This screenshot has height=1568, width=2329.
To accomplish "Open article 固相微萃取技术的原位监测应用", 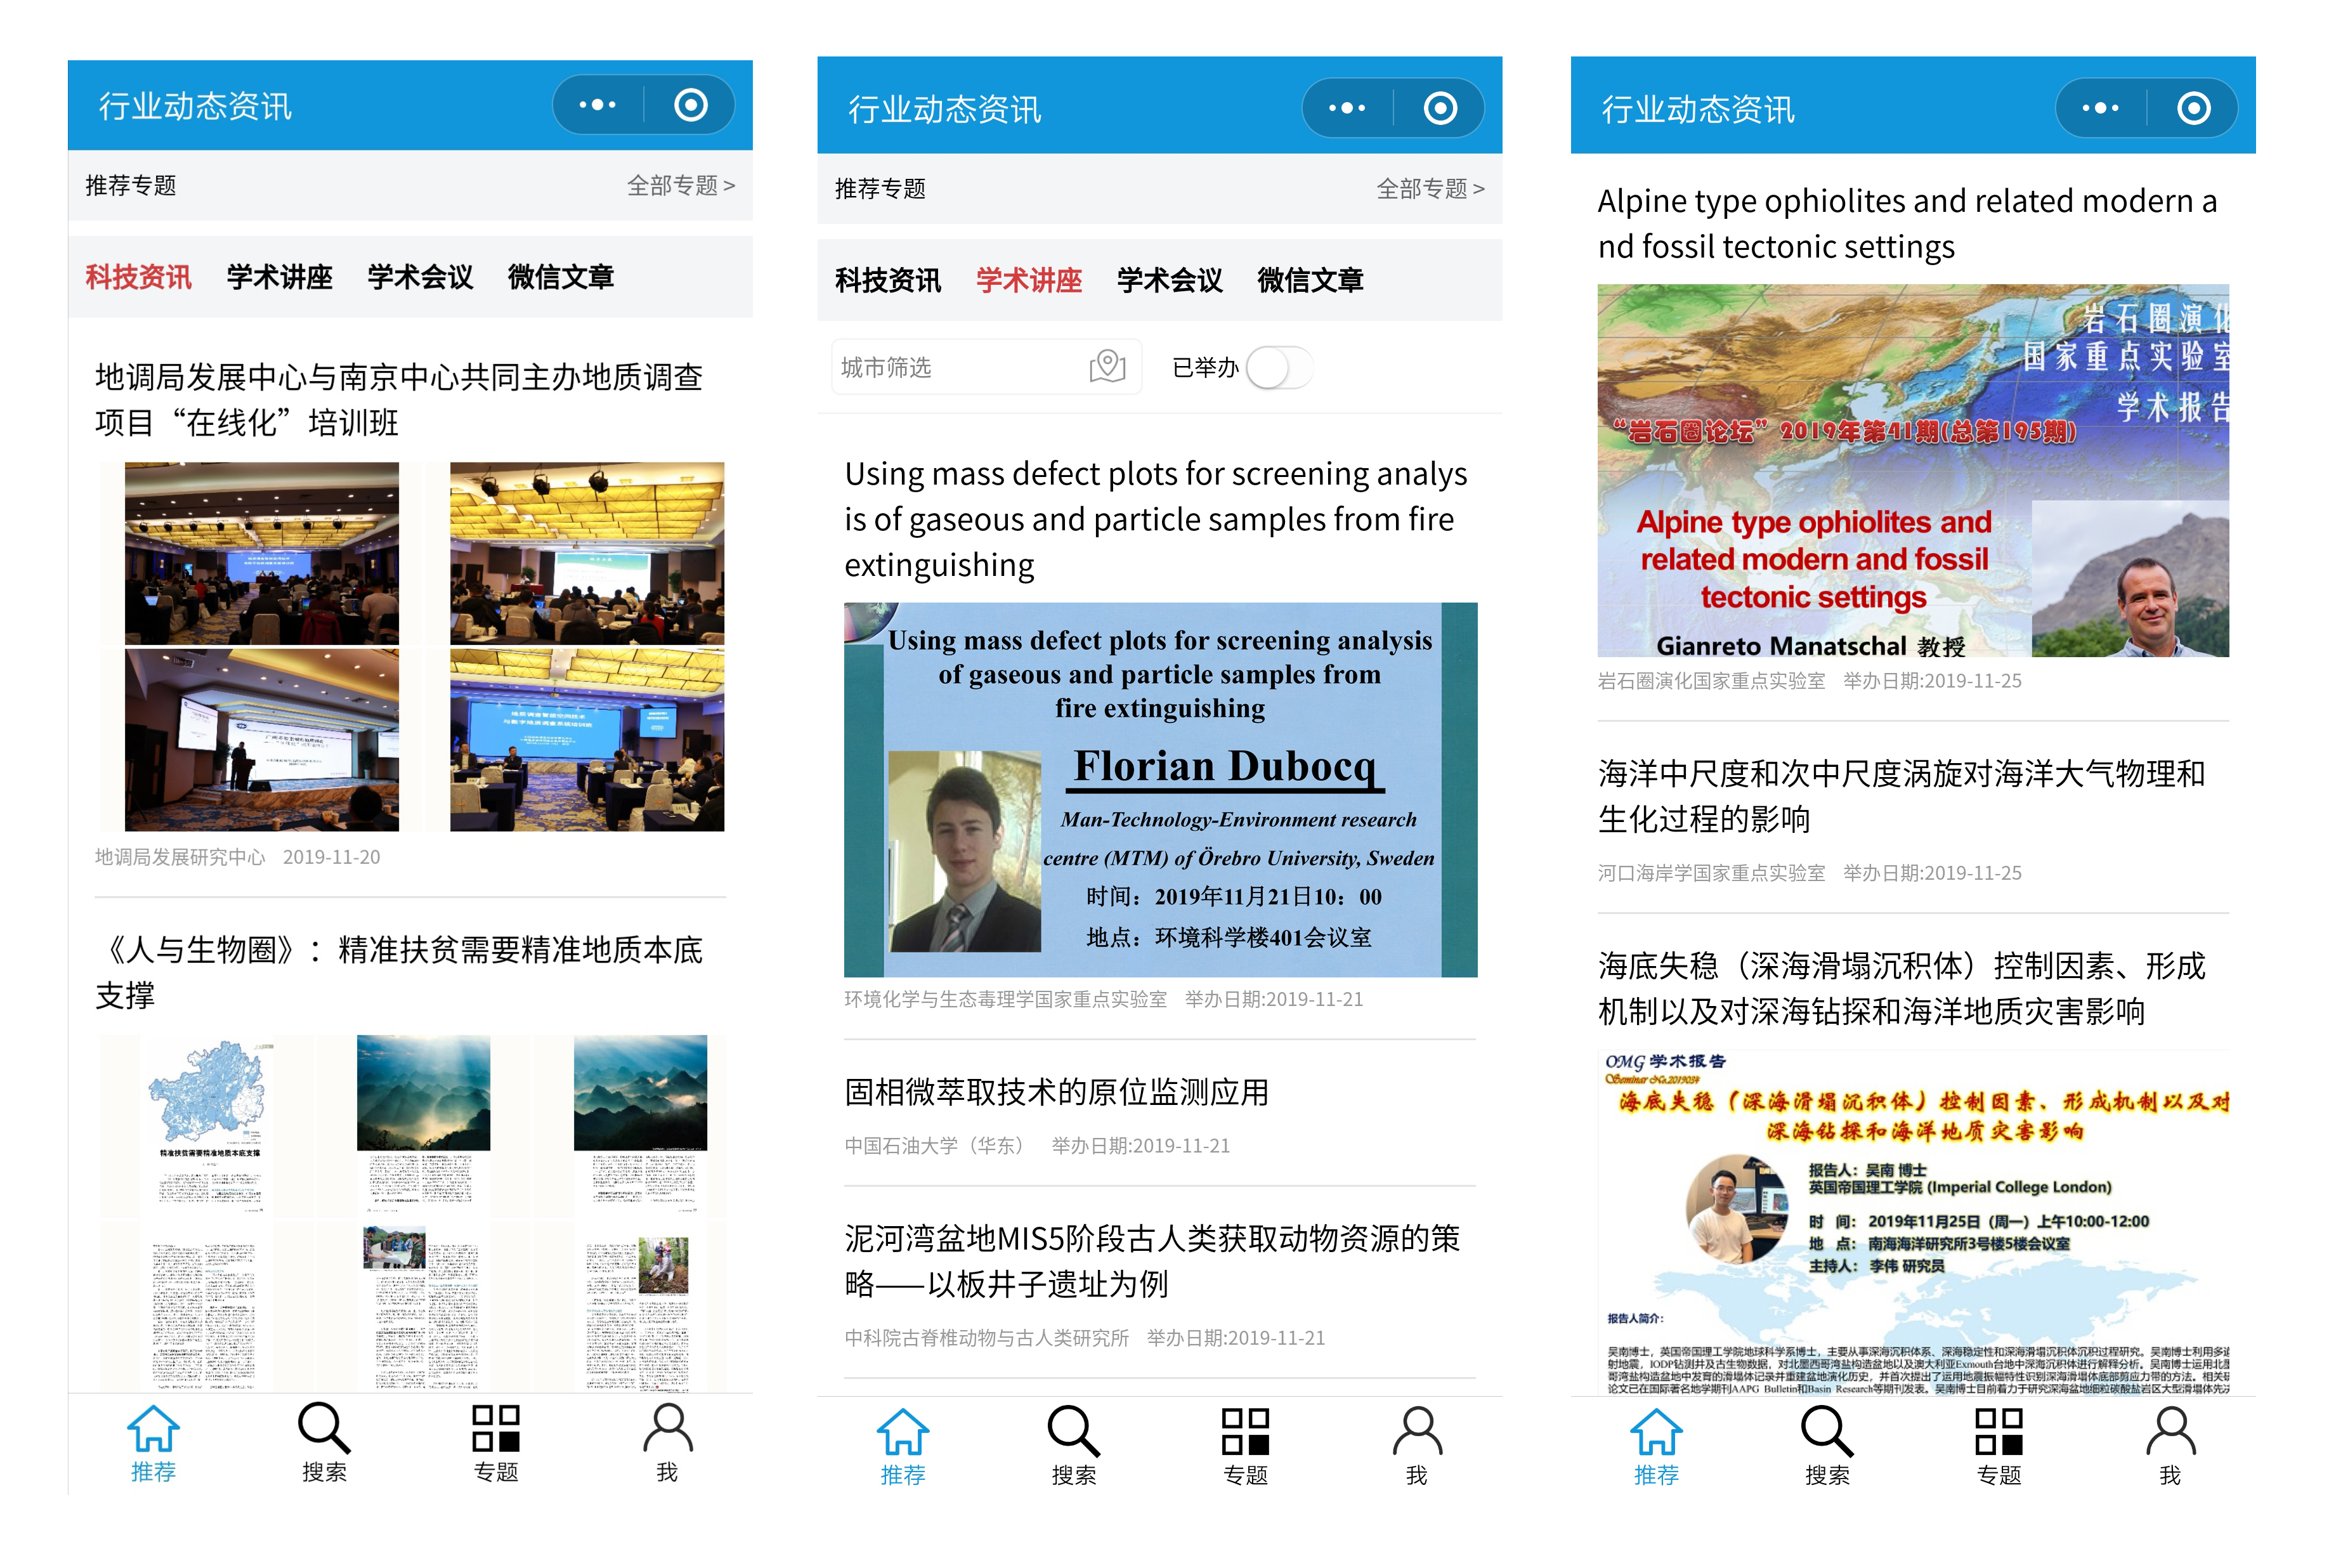I will point(1056,1092).
